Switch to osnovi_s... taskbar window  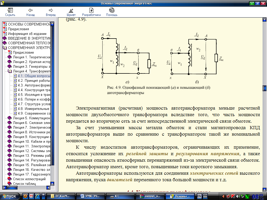coord(150,196)
